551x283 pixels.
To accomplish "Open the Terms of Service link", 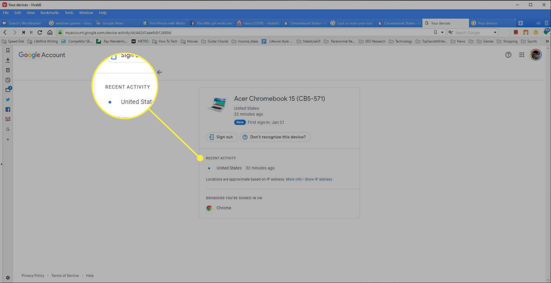I will pyautogui.click(x=65, y=276).
